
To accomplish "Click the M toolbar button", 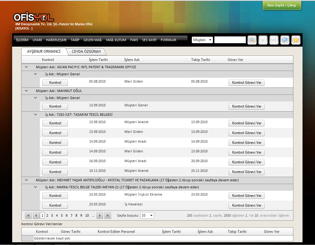I will pos(263,40).
